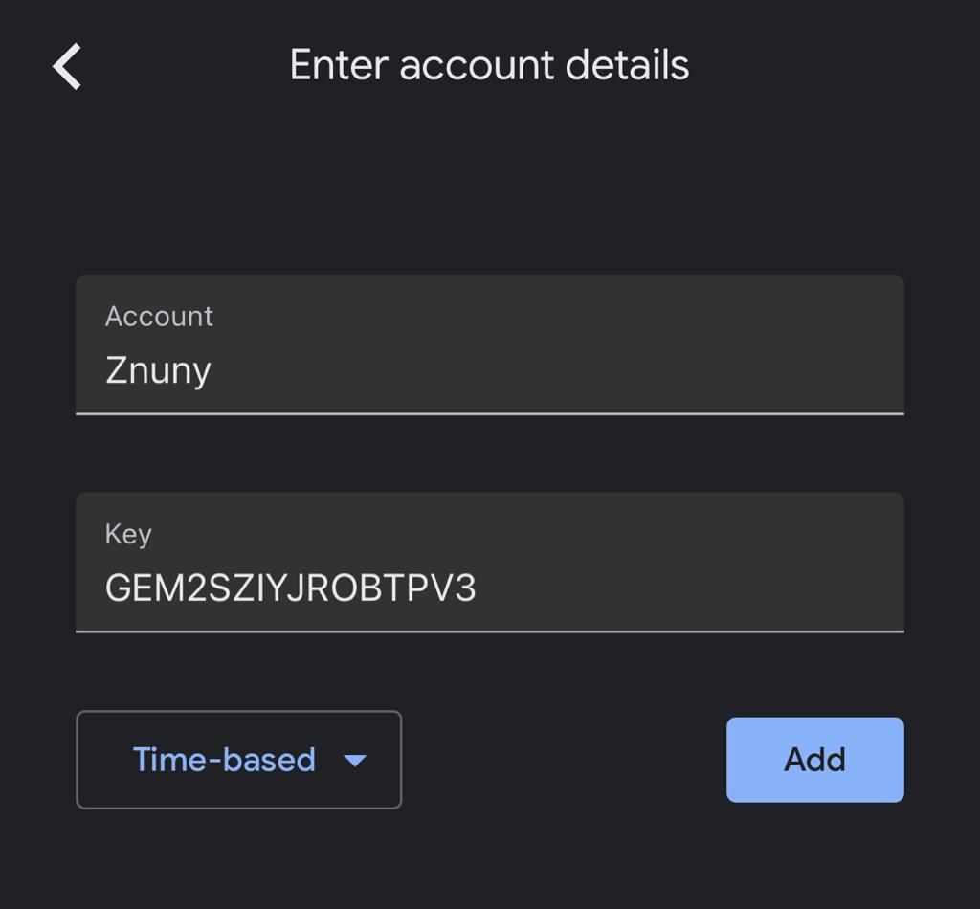980x909 pixels.
Task: Click the Key field label
Action: 128,534
